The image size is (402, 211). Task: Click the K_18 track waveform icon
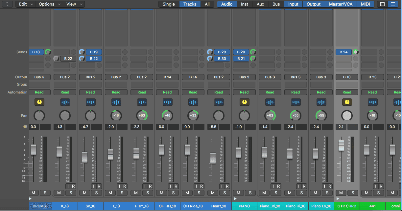tap(65, 102)
